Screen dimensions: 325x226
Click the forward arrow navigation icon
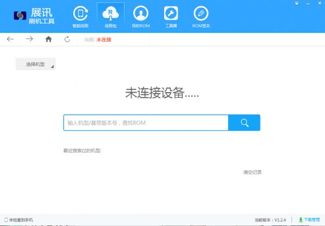coord(29,39)
